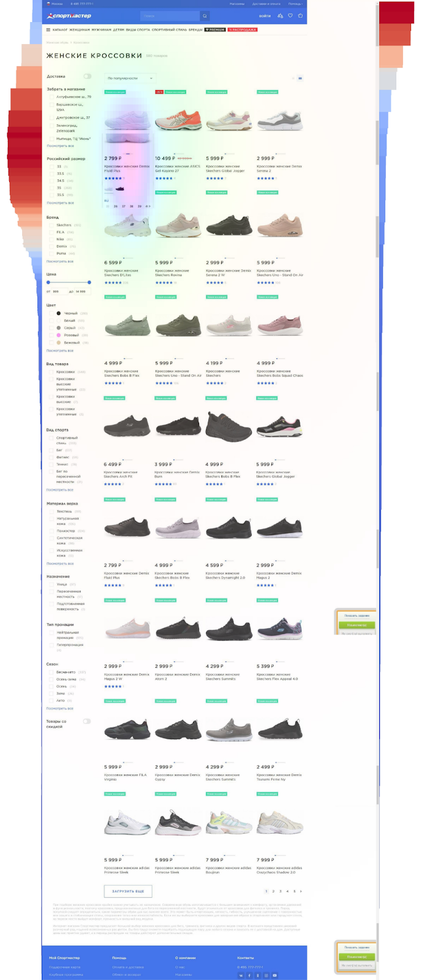The height and width of the screenshot is (980, 427).
Task: Toggle the Товары со скидкой switch
Action: click(x=87, y=722)
